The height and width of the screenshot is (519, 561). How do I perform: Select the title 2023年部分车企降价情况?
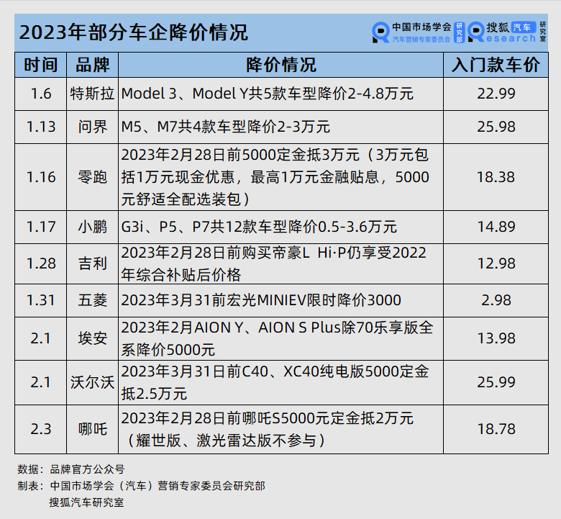133,32
